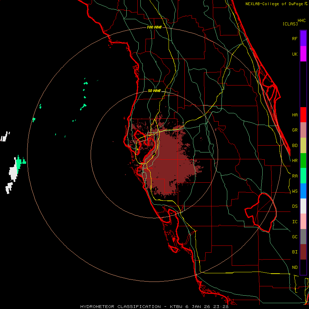Click the Hydrometeor Classification title caption
This screenshot has width=309, height=309.
click(154, 307)
